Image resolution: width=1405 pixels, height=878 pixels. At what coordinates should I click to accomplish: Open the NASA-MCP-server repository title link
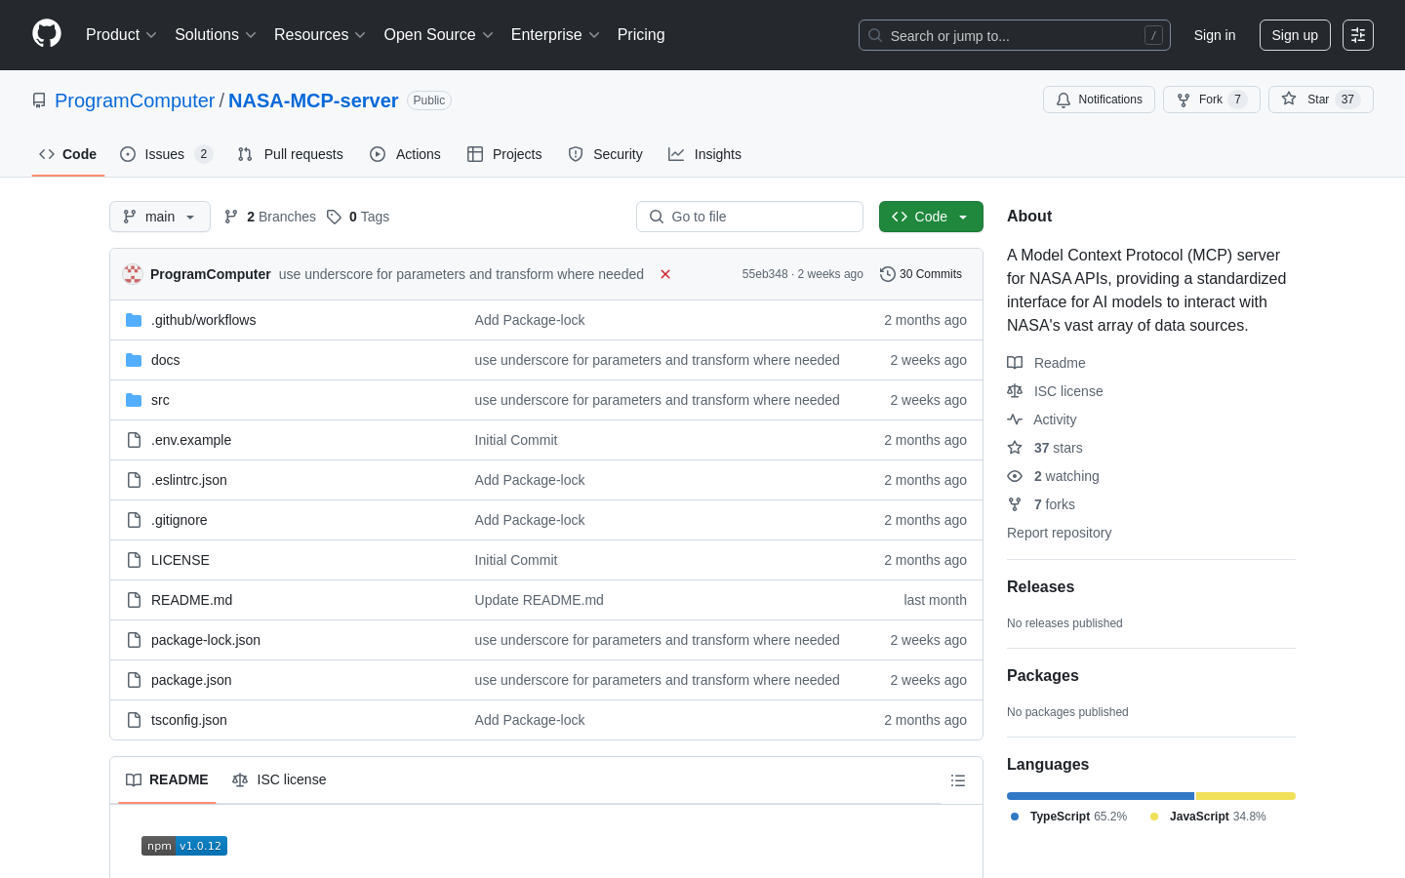coord(313,100)
